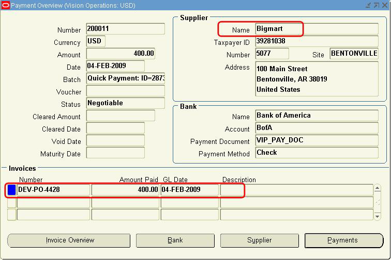Screen dimensions: 391x260
Task: Click the Bank Name field Bank of America
Action: click(x=317, y=116)
